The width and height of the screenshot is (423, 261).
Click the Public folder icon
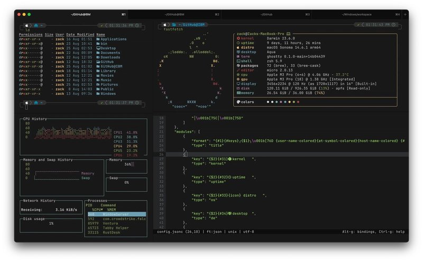point(98,89)
